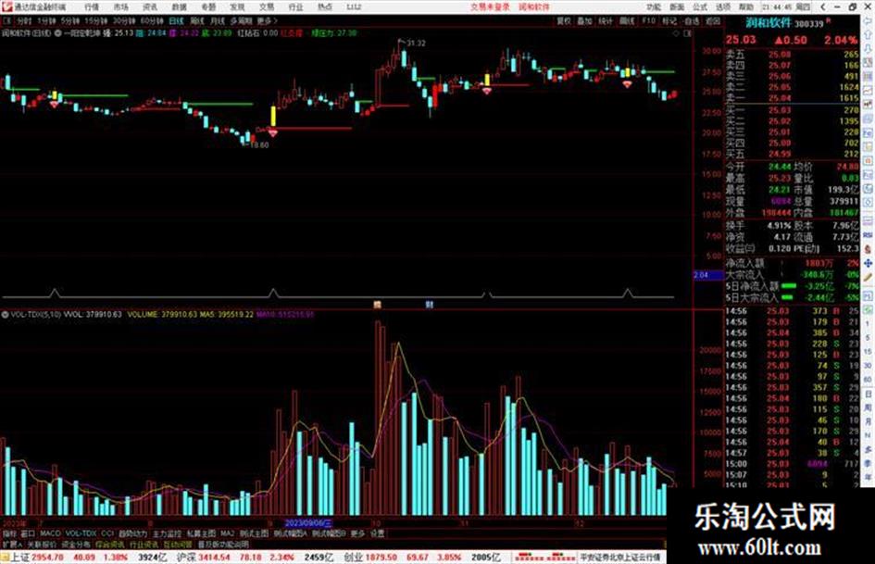Switch to 分时 chart period
The width and height of the screenshot is (875, 564).
coord(24,20)
